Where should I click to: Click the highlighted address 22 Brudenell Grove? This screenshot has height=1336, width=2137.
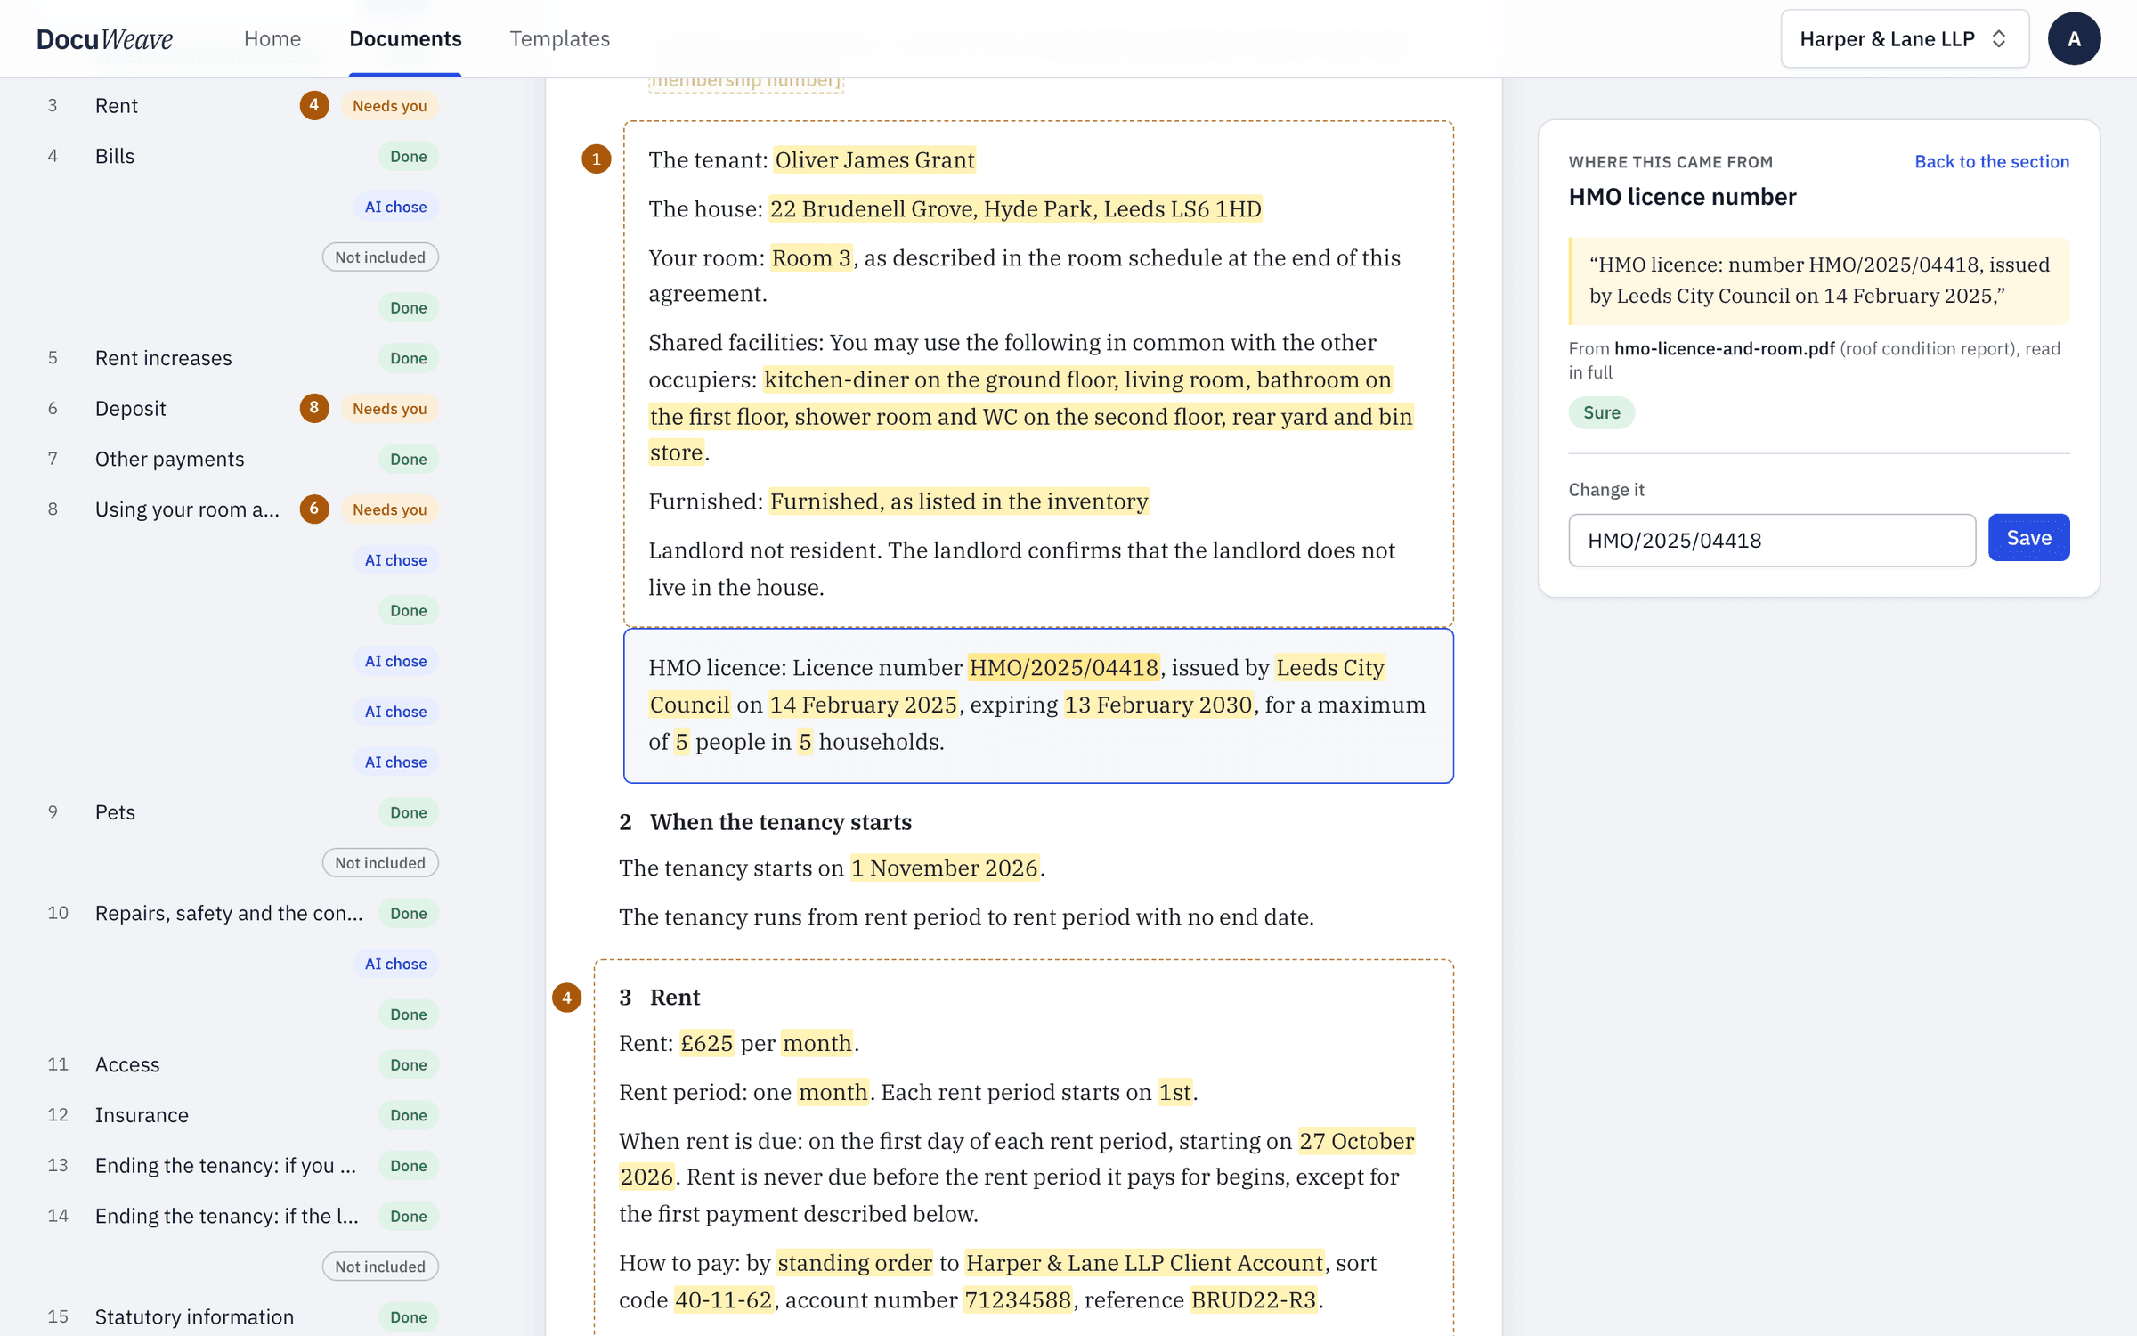(x=1015, y=208)
